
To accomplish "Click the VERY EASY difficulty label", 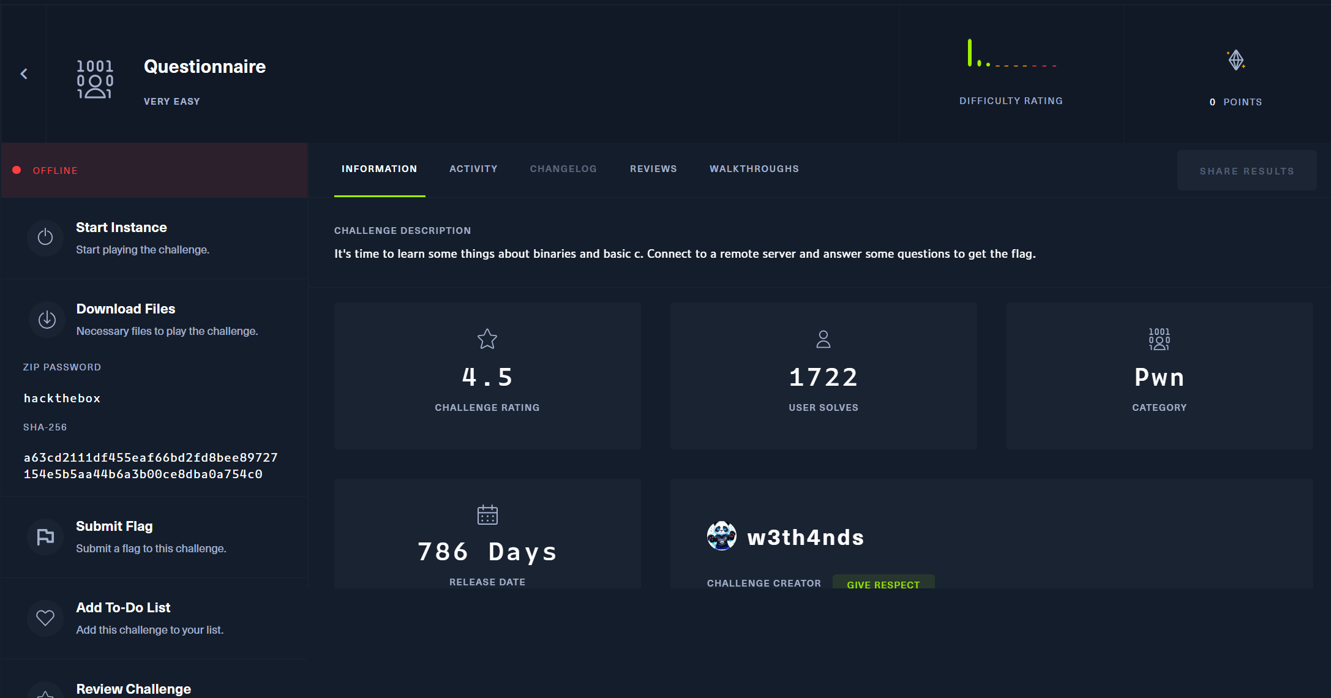I will point(172,102).
